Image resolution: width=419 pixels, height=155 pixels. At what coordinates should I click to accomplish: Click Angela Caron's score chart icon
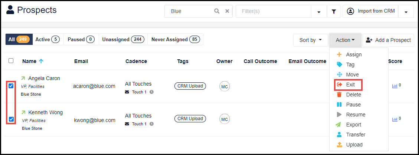point(395,86)
